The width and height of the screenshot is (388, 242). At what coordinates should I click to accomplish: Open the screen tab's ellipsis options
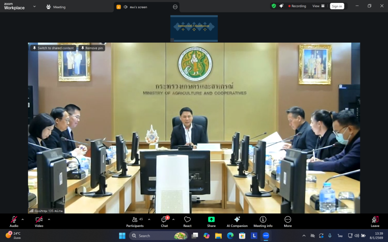pos(175,7)
